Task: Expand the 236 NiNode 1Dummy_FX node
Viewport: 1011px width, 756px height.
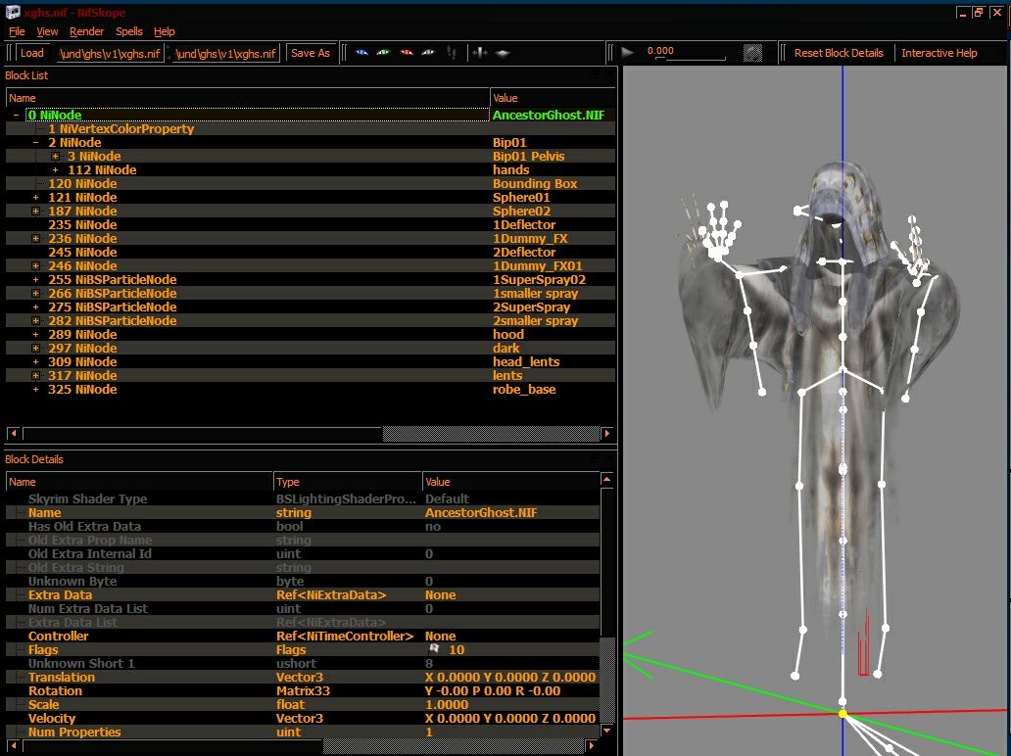Action: (x=35, y=239)
